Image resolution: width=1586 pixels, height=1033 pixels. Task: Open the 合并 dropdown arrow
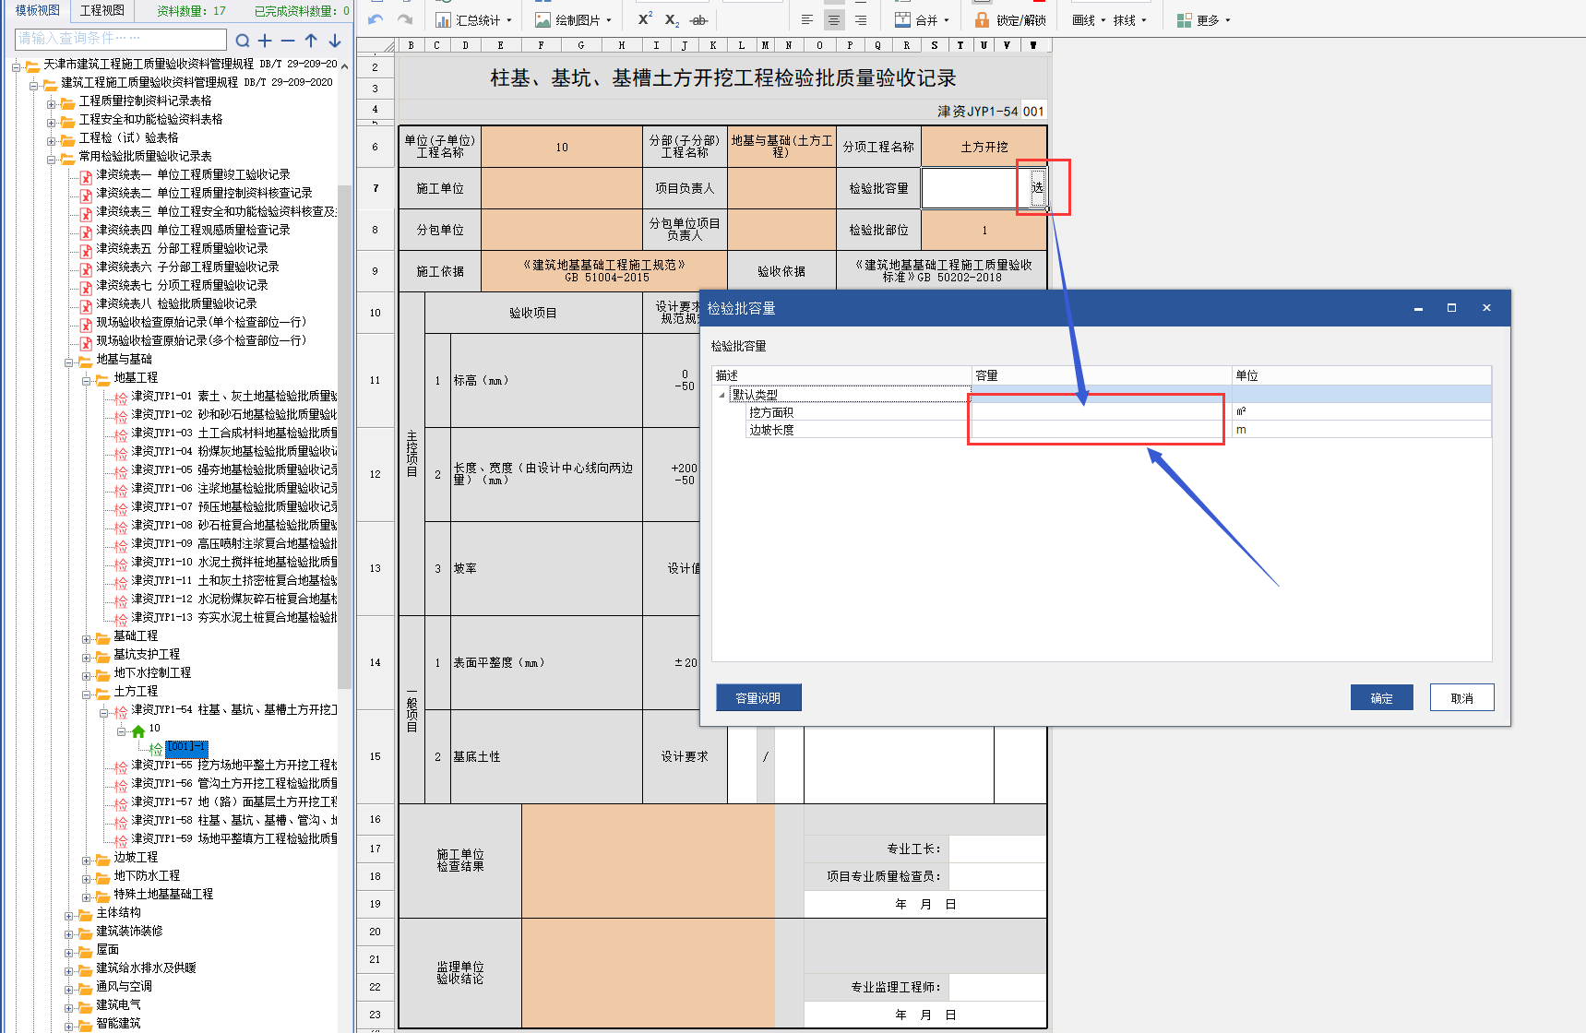pyautogui.click(x=947, y=20)
